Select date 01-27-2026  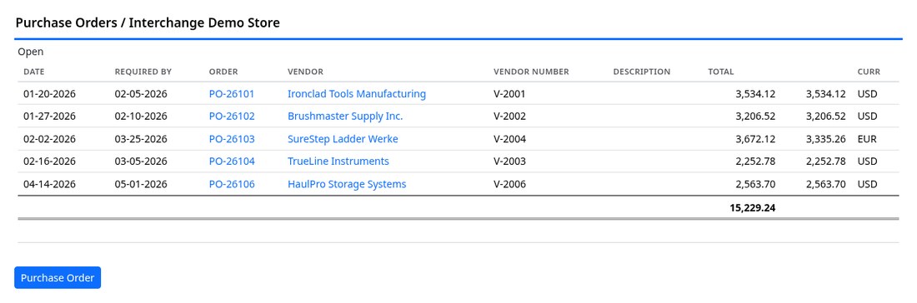[x=50, y=117]
